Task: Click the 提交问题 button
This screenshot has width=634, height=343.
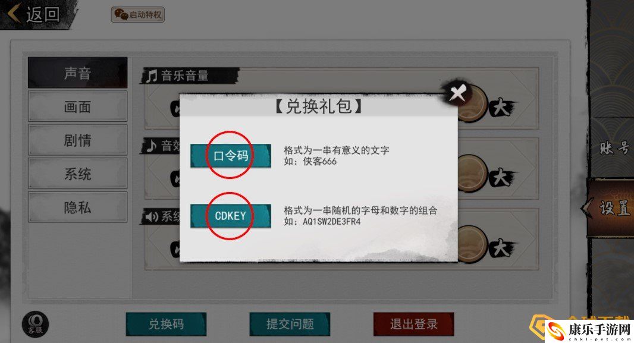Action: tap(290, 324)
